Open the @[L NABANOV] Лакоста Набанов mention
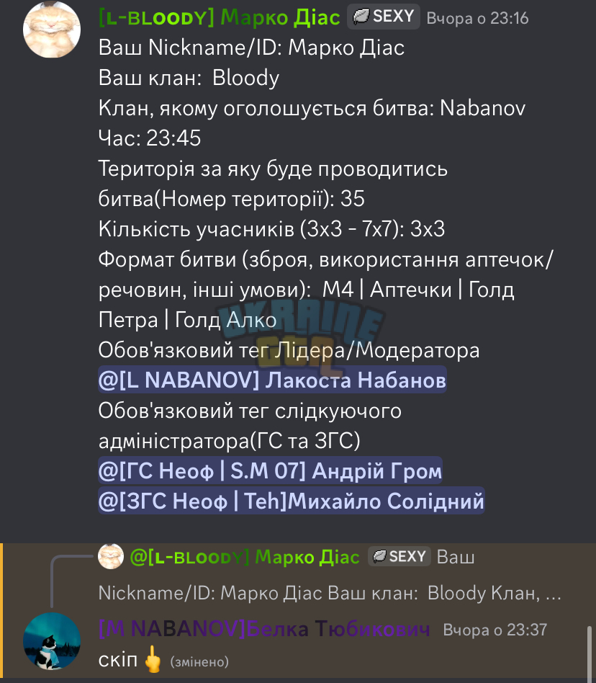The height and width of the screenshot is (683, 596). pyautogui.click(x=272, y=380)
